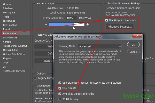Click Advanced Settings... button
Screen dimensions: 155x103
coord(120,27)
